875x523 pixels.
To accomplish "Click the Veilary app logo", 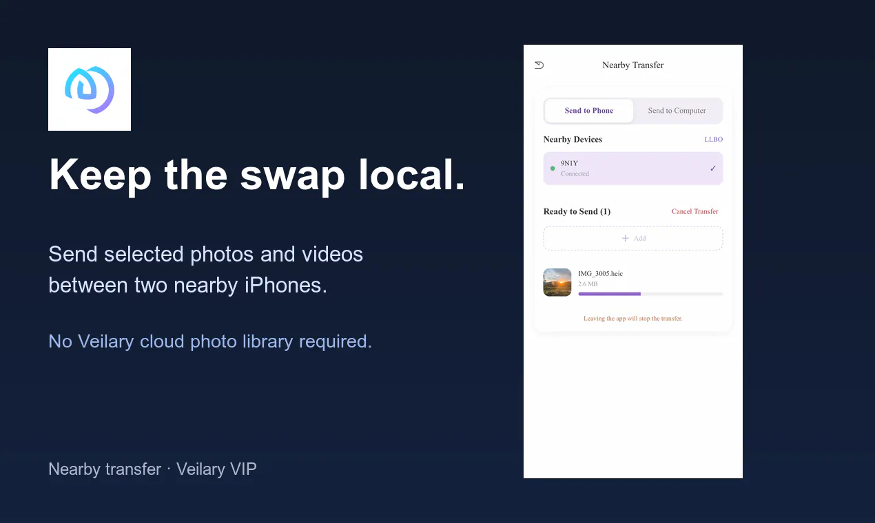I will (90, 89).
